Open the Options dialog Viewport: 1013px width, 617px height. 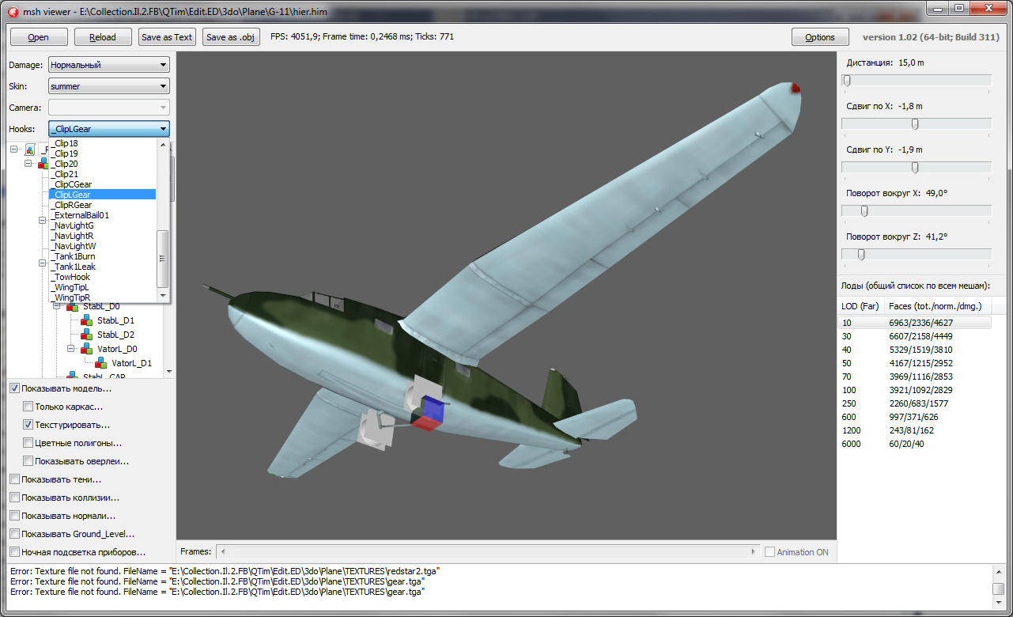click(x=820, y=36)
